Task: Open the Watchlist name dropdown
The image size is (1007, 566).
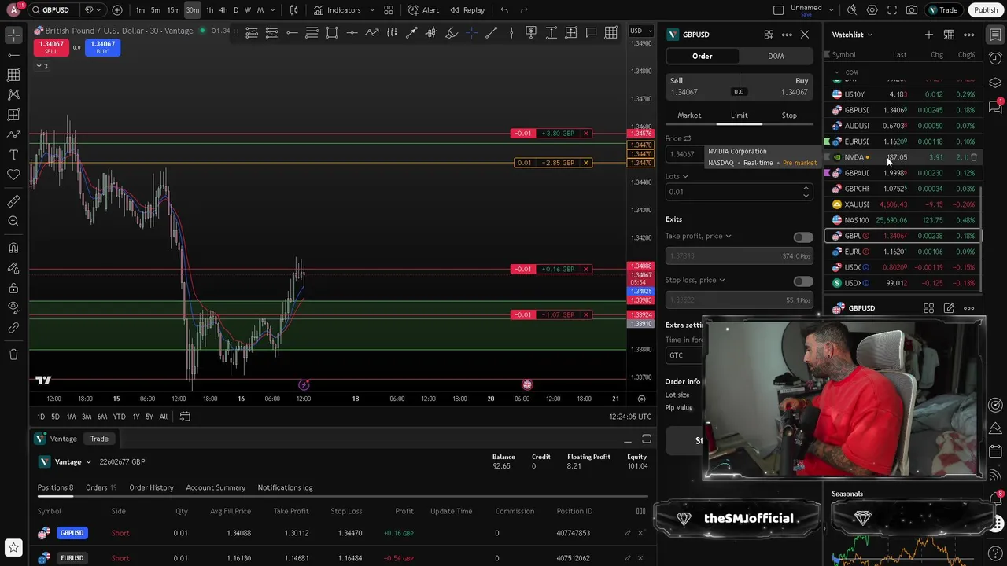Action: point(853,35)
